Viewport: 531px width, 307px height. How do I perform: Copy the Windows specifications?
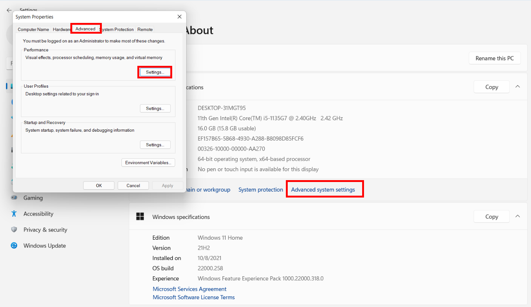click(x=492, y=217)
